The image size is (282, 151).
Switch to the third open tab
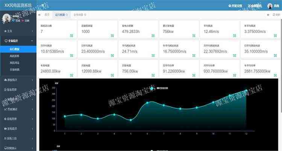click(x=80, y=15)
